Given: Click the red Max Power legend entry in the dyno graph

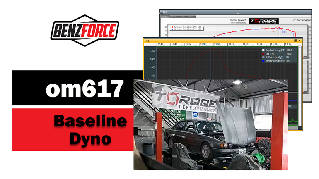Looking at the screenshot, I should 186,27.
